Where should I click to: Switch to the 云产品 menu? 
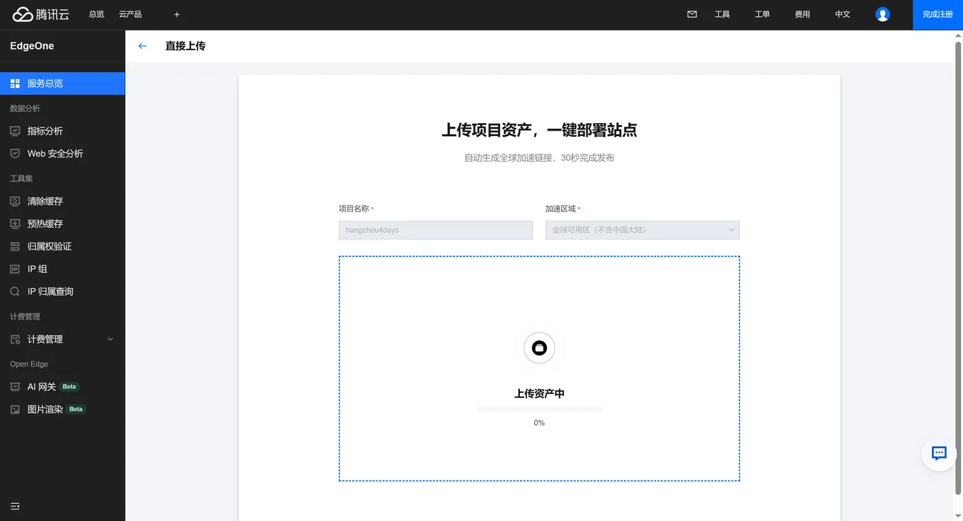pyautogui.click(x=130, y=14)
